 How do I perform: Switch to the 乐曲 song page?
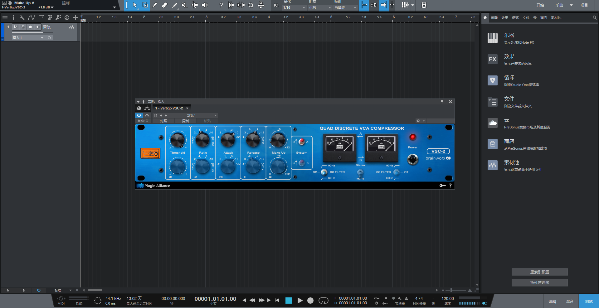(559, 5)
